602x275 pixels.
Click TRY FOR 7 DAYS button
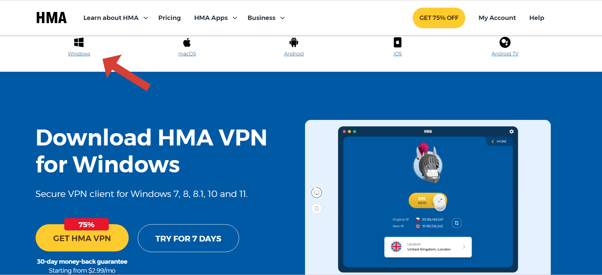(x=188, y=238)
